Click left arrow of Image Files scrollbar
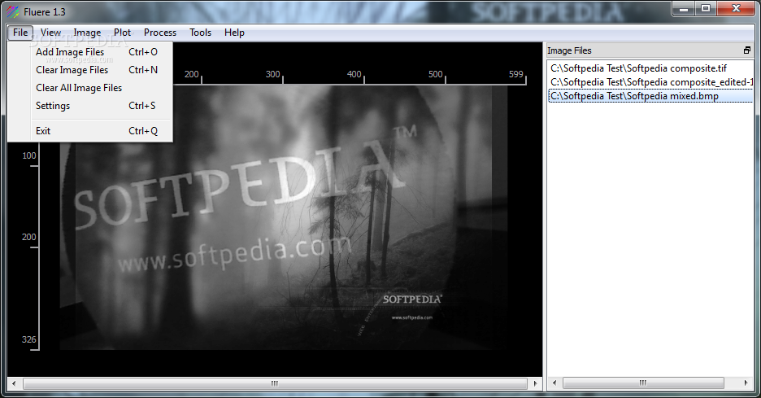 [x=554, y=383]
